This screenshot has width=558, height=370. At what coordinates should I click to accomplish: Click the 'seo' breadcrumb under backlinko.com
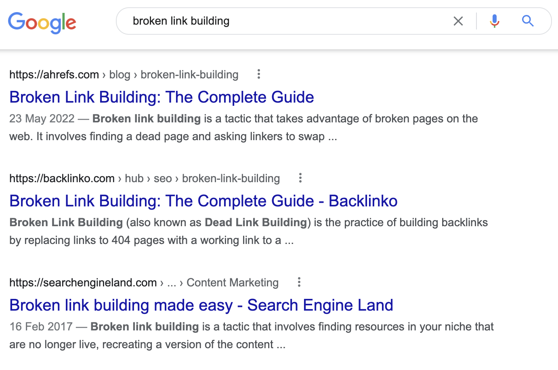(163, 178)
